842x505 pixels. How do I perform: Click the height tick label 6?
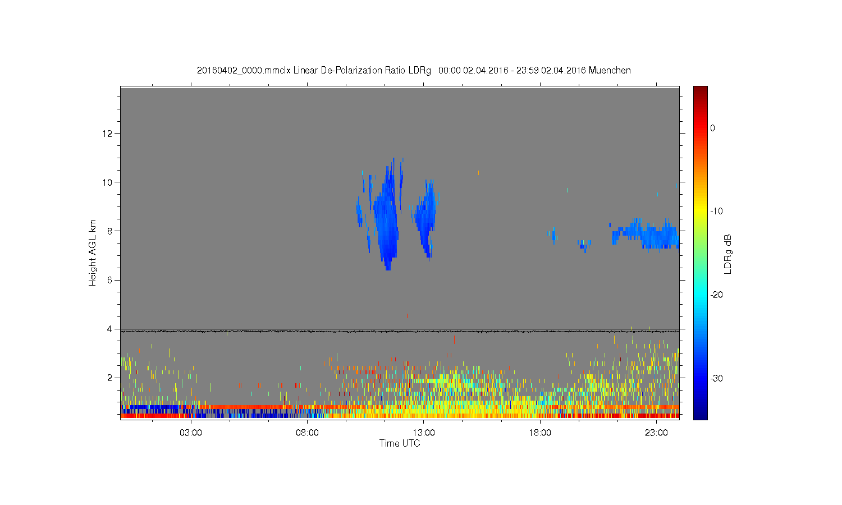111,280
